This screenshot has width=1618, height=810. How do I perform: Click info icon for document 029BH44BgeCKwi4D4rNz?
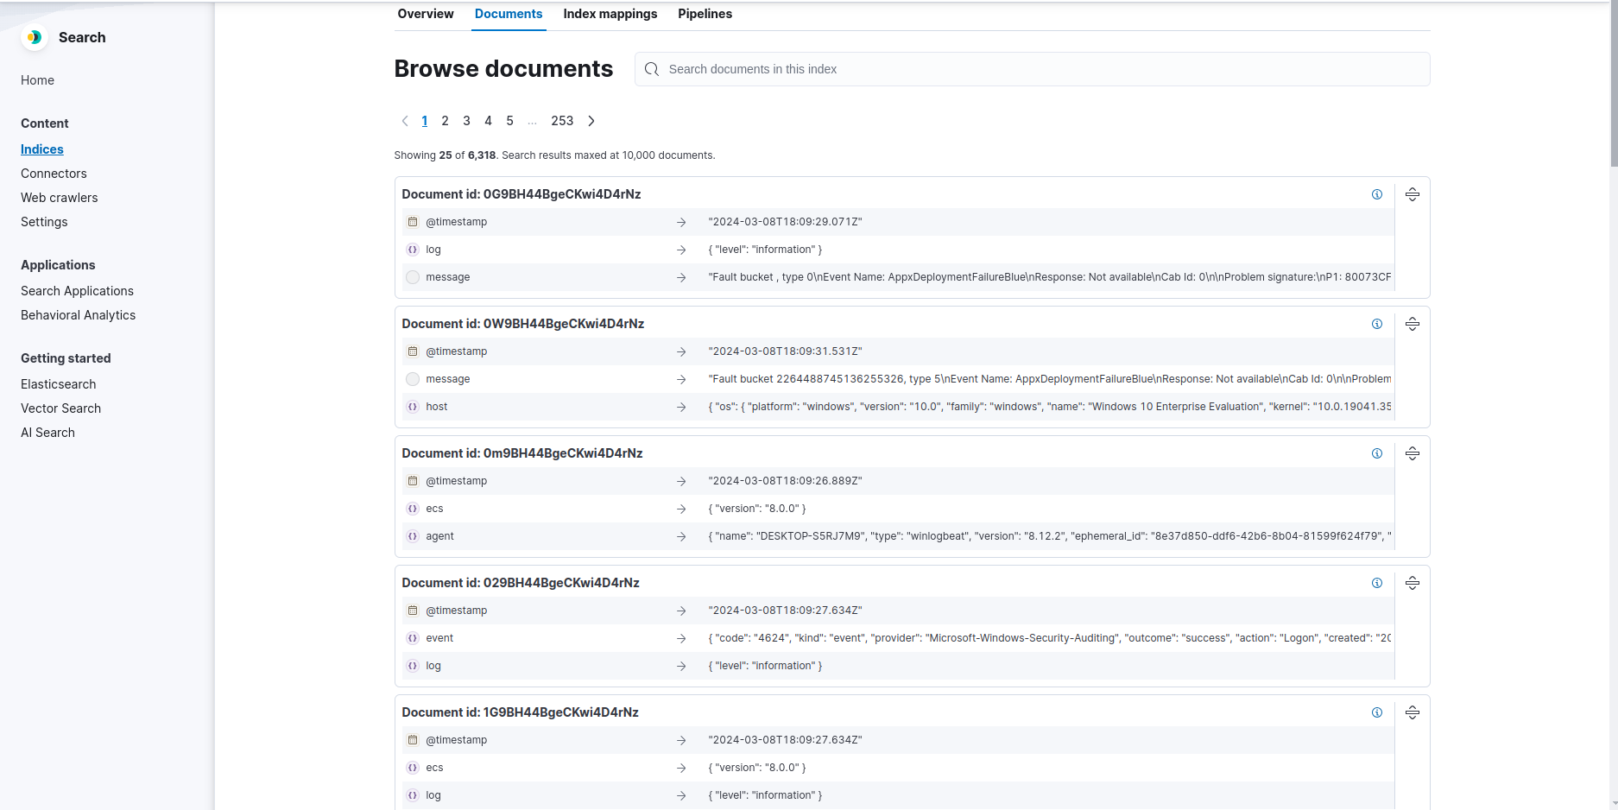coord(1377,583)
